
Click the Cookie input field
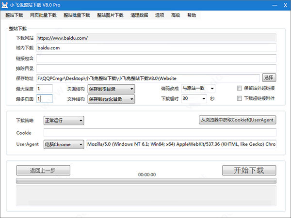160,133
